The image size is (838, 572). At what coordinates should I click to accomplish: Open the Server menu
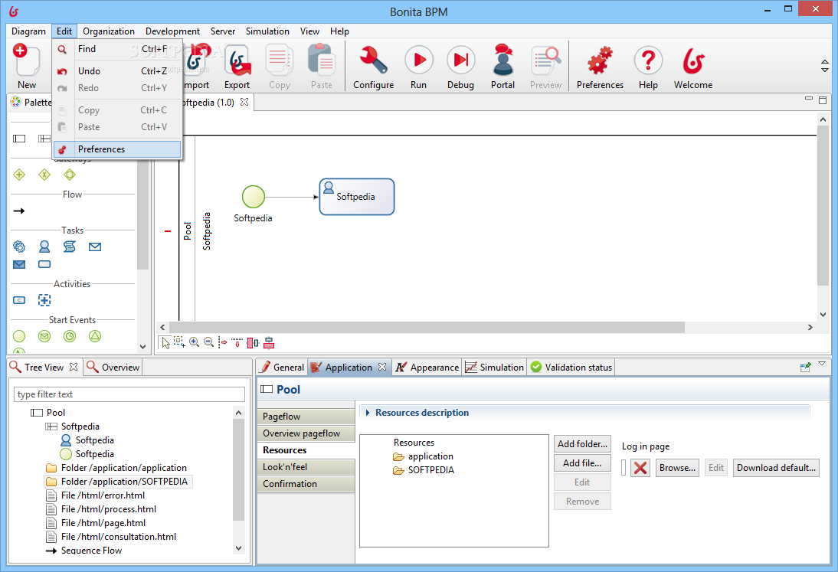click(223, 31)
